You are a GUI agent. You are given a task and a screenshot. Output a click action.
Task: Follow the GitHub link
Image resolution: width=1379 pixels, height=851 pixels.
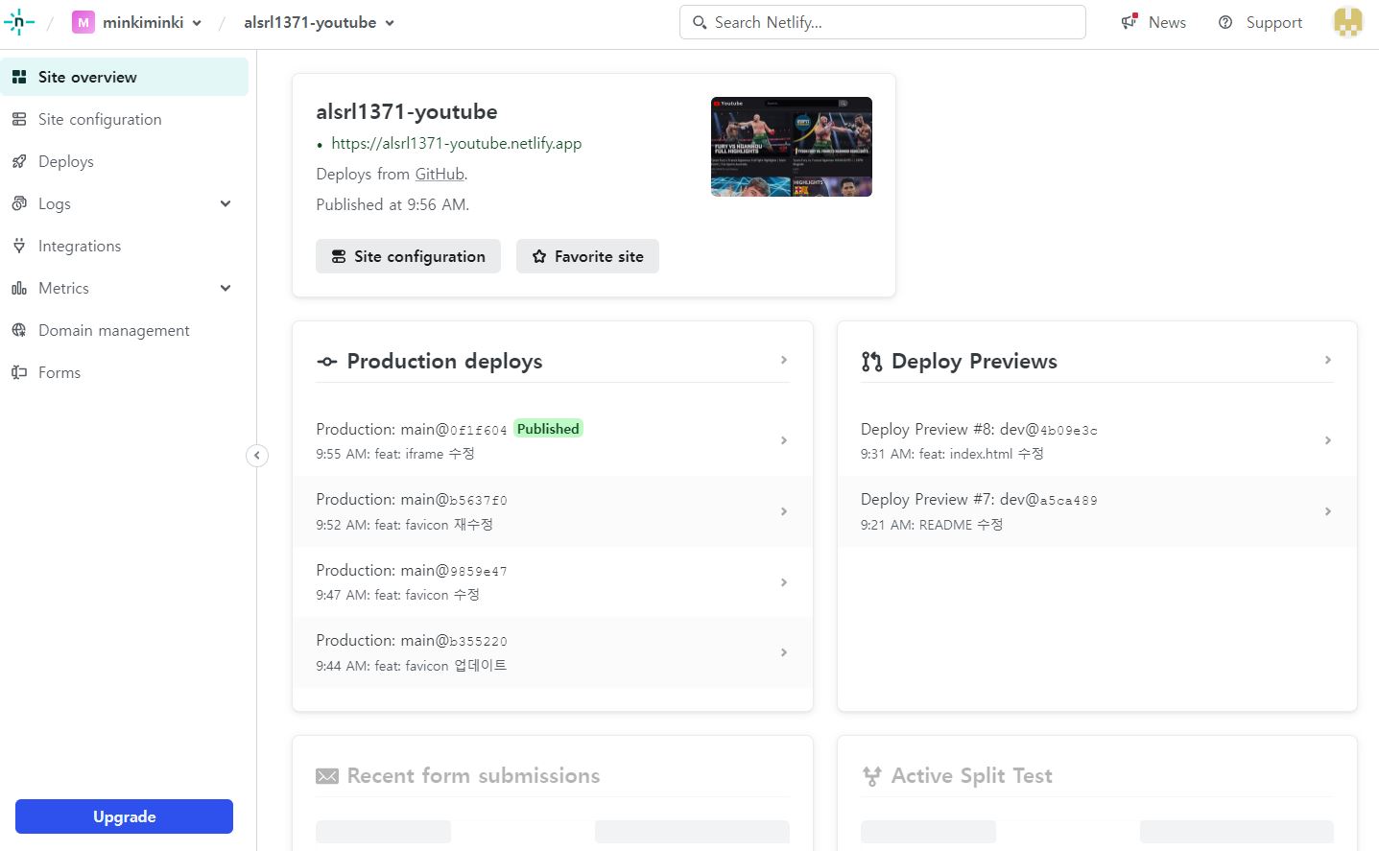coord(440,174)
